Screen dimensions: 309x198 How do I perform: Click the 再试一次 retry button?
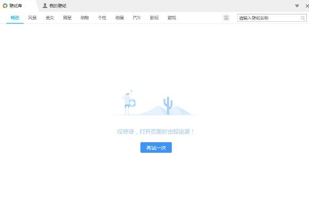156,147
